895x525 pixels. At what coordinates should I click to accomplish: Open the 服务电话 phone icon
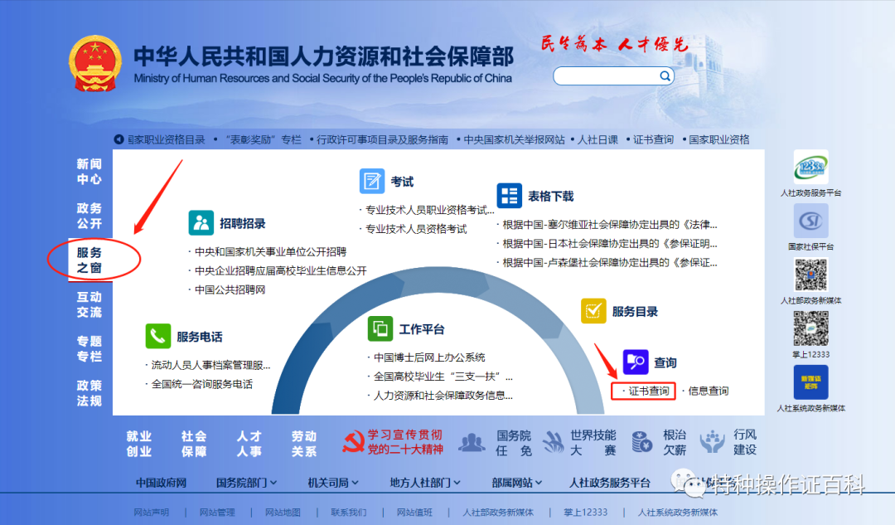point(158,336)
